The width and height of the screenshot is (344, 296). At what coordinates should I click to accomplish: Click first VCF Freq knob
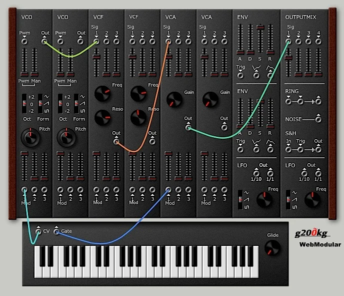coord(102,93)
